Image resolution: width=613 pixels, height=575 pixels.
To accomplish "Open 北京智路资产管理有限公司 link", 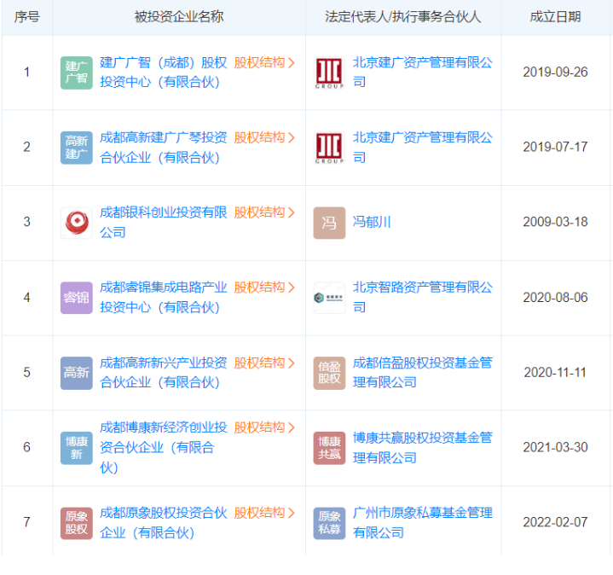I will (x=423, y=297).
